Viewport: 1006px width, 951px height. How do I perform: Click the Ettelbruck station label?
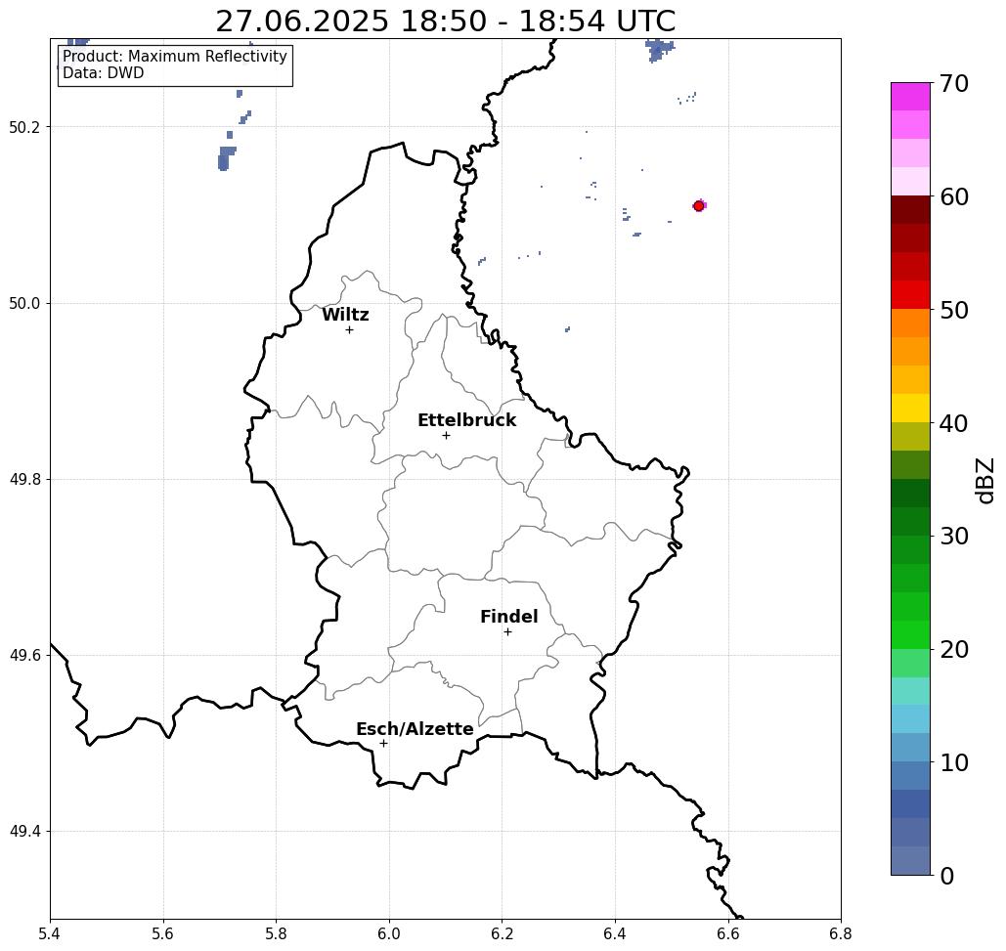[466, 420]
